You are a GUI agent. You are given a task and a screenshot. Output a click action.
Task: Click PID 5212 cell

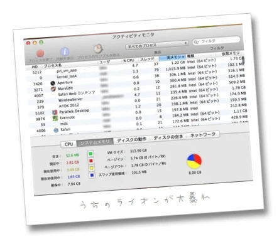(37, 72)
